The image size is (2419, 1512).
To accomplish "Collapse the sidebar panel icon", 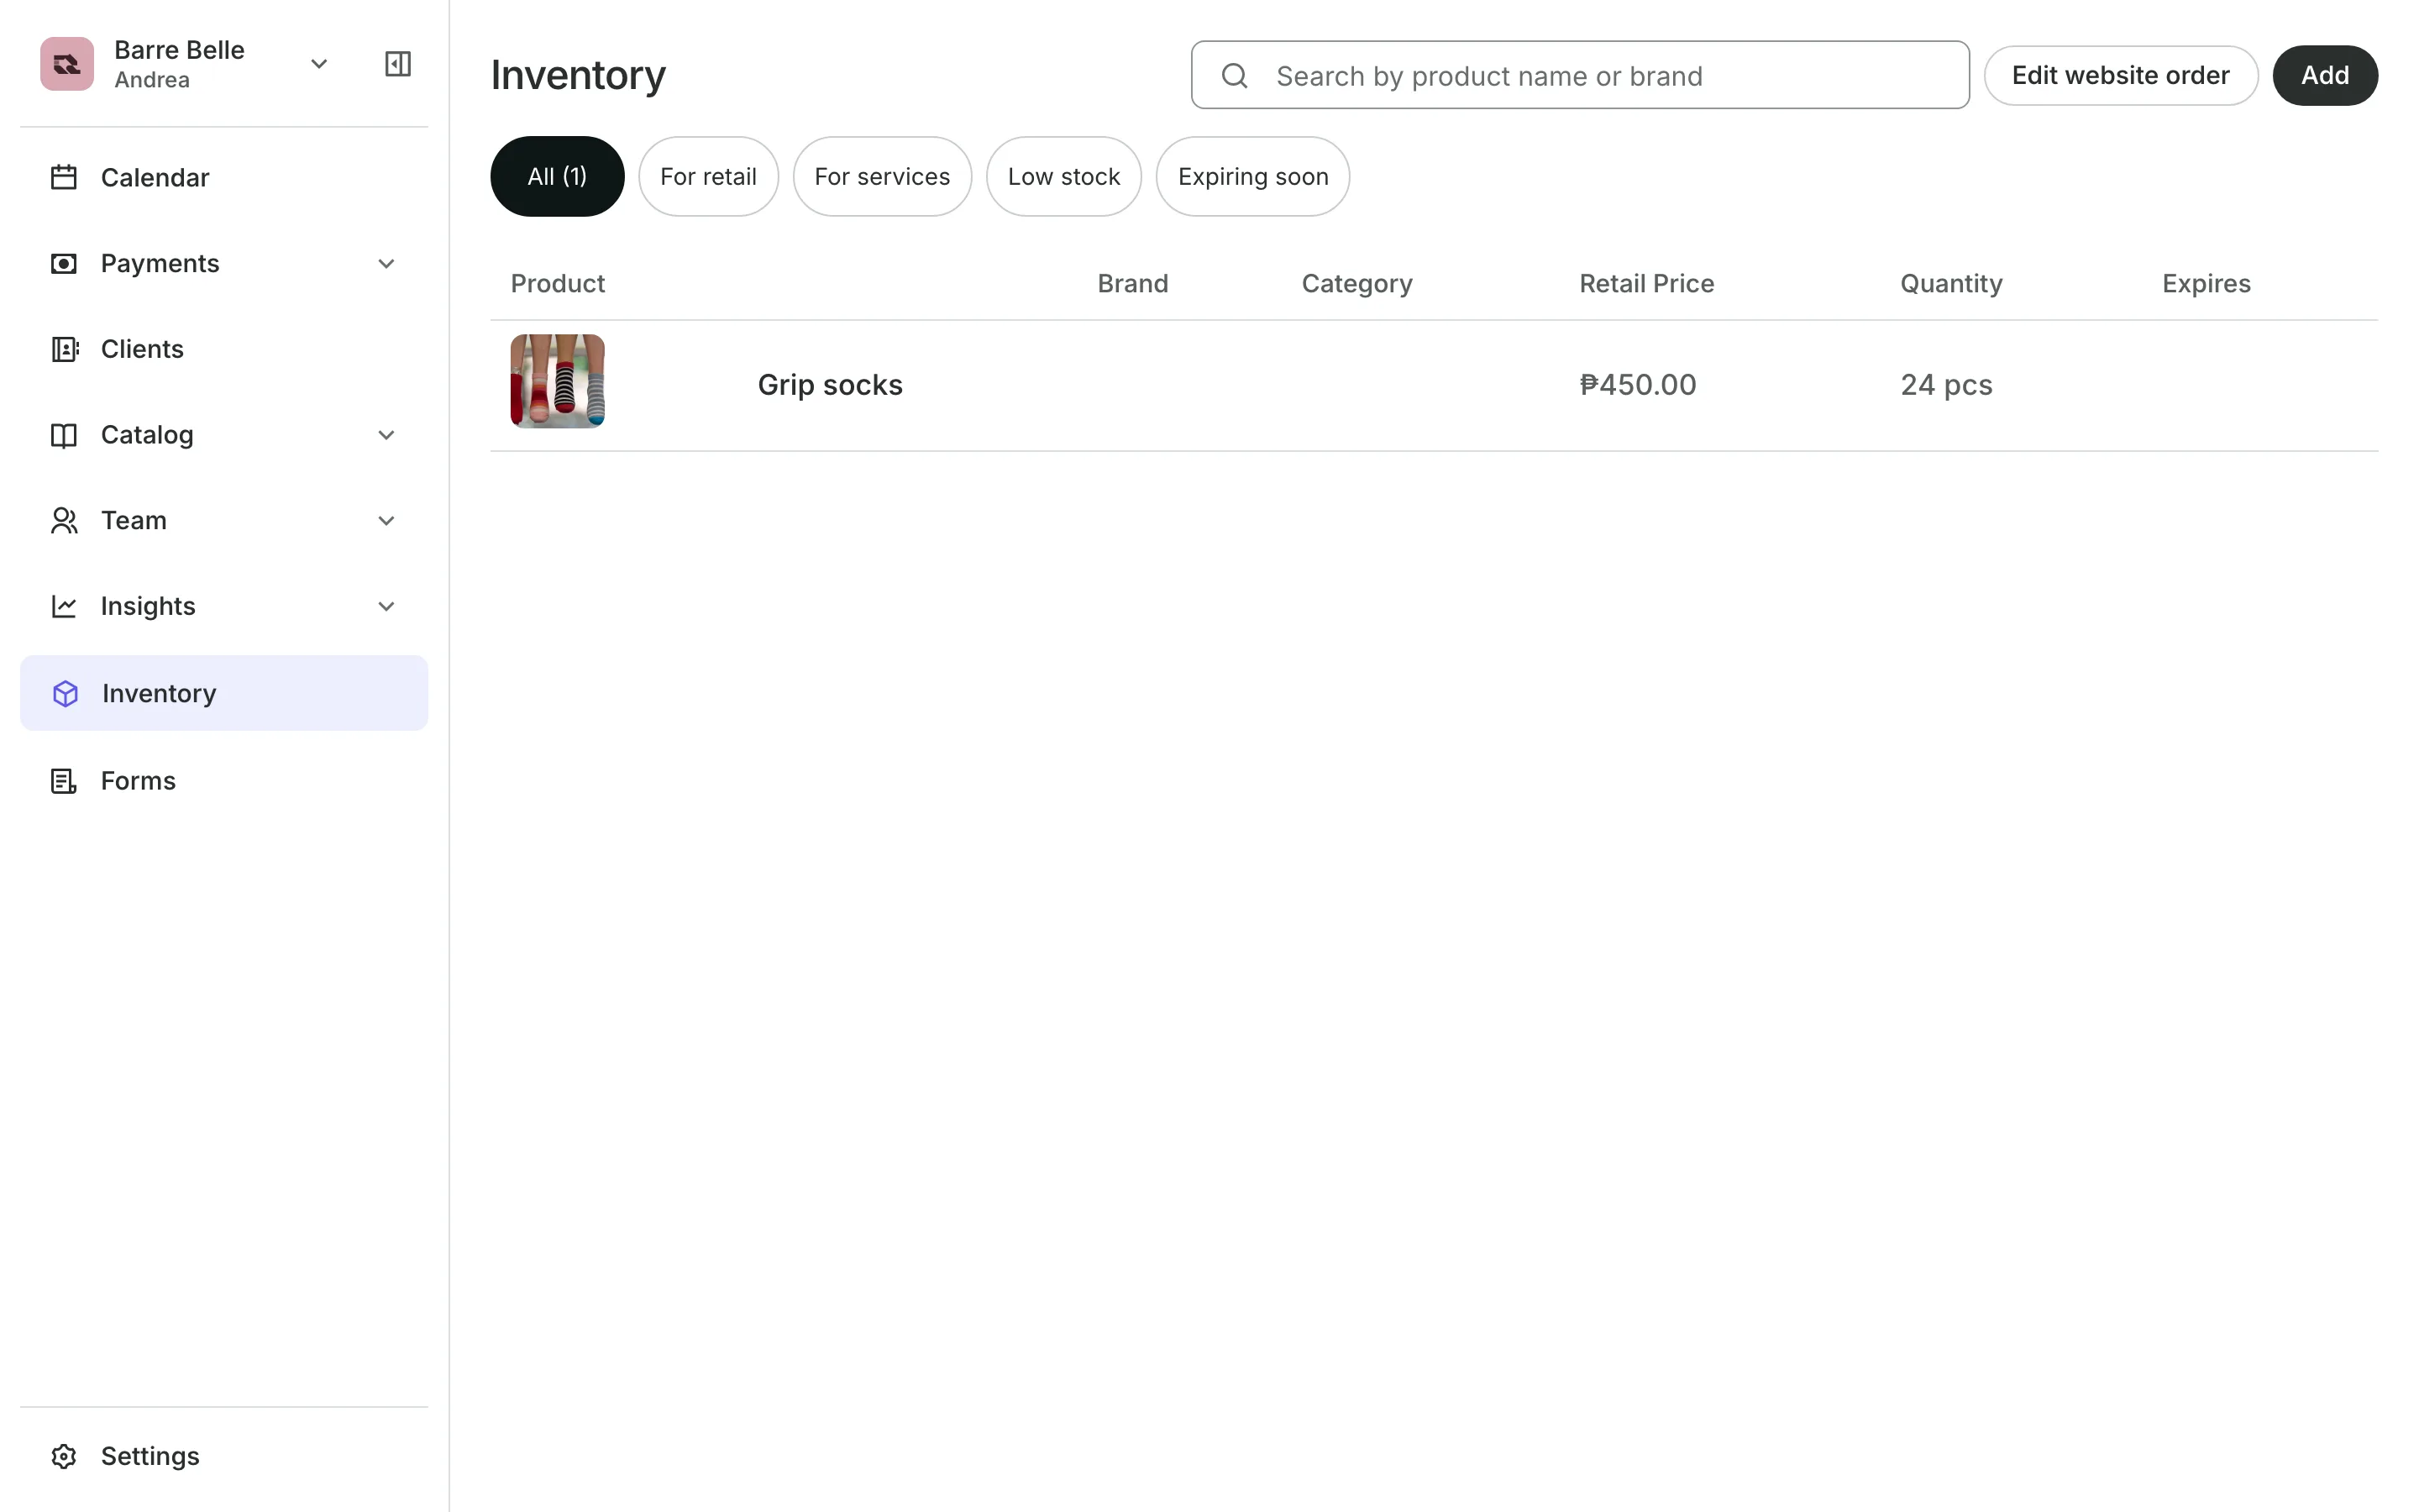I will pos(398,64).
